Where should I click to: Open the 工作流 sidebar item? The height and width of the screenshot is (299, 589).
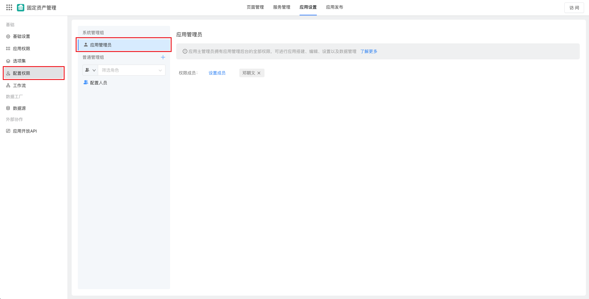point(19,85)
